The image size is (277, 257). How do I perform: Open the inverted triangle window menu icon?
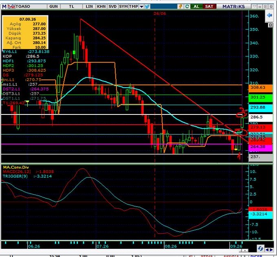[x=254, y=7]
